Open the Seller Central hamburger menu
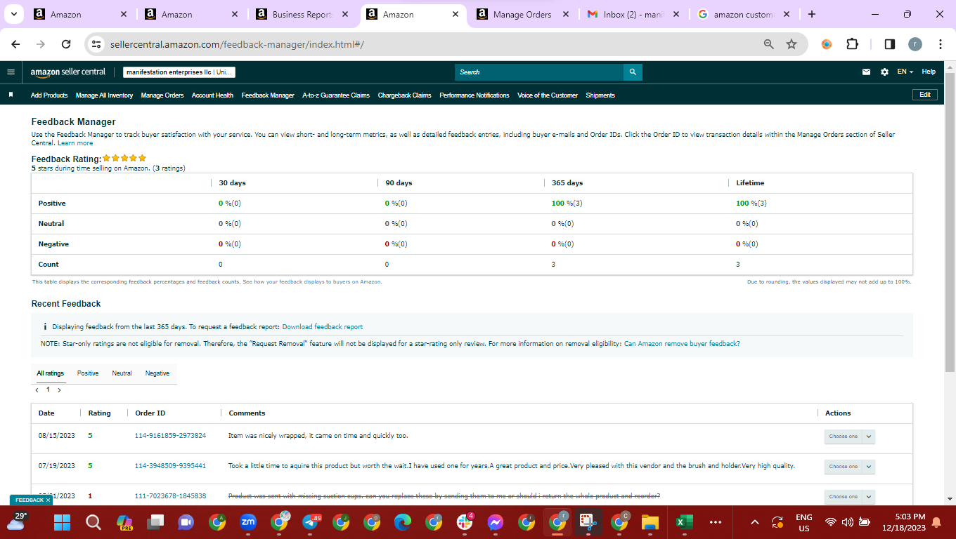The width and height of the screenshot is (956, 539). click(11, 72)
